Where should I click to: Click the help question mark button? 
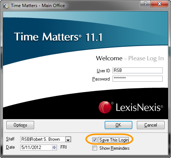(x=145, y=4)
